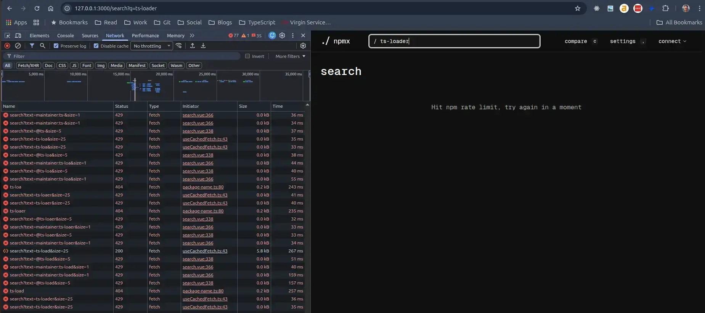This screenshot has height=313, width=705.
Task: Filter requests by Font type
Action: (87, 65)
